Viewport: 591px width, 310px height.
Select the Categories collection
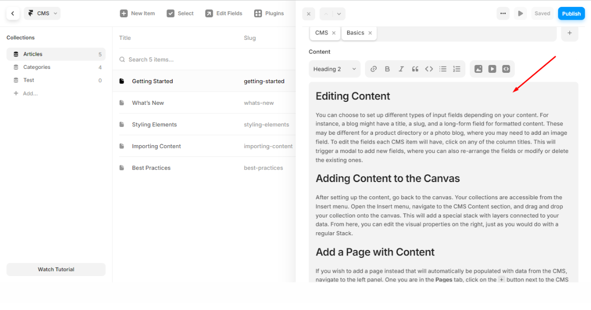click(56, 67)
